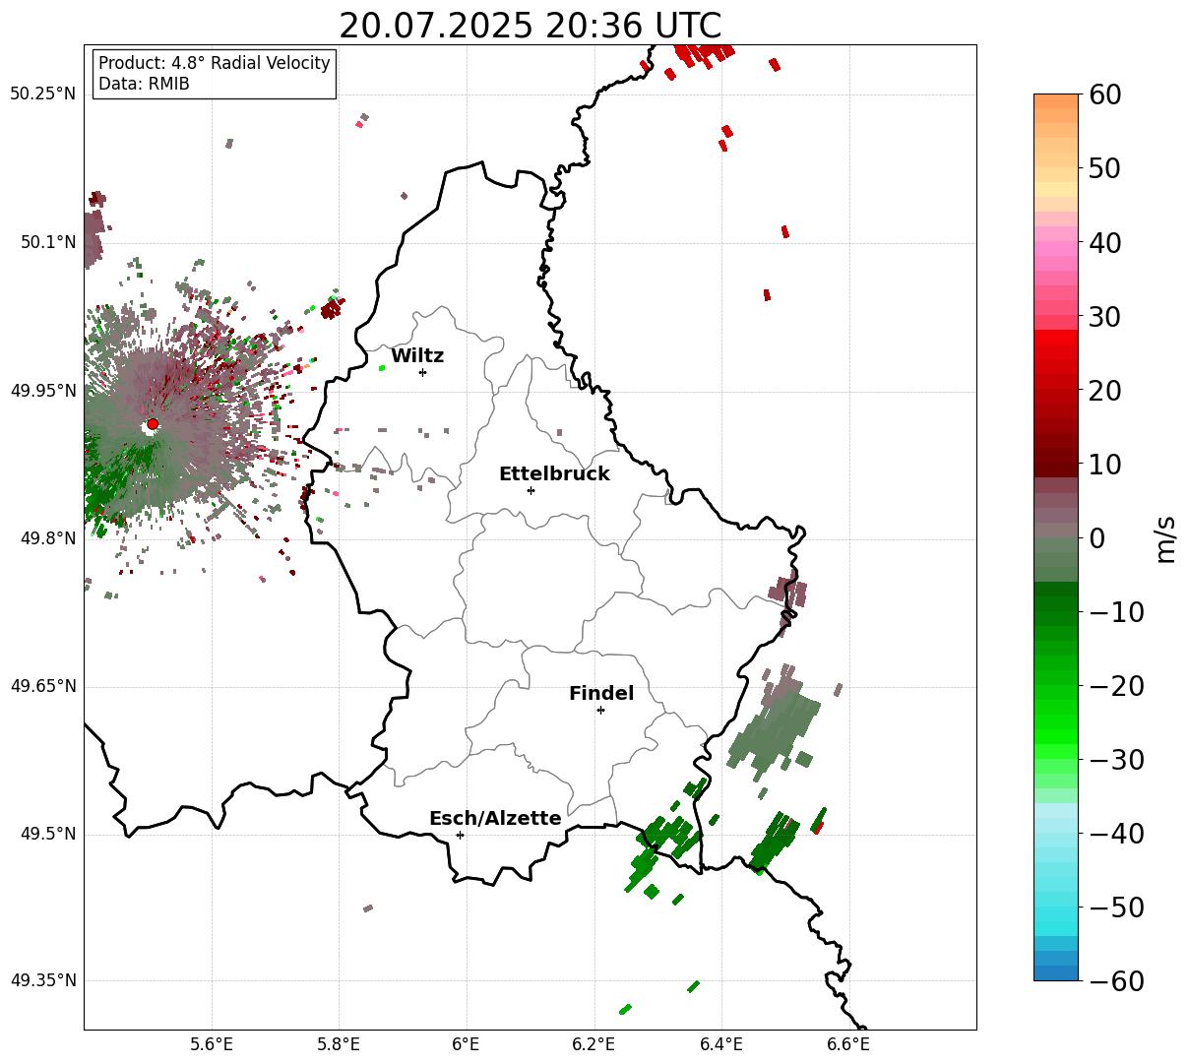Image resolution: width=1188 pixels, height=1064 pixels.
Task: Click the Esch/Alzette station label
Action: coord(495,819)
